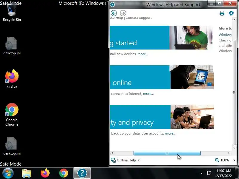
Task: Print the current help topic
Action: coord(222,13)
